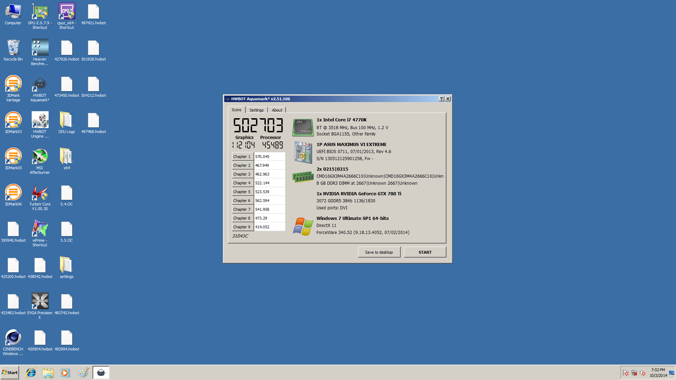Open the x64 folder
The image size is (676, 380).
click(67, 159)
